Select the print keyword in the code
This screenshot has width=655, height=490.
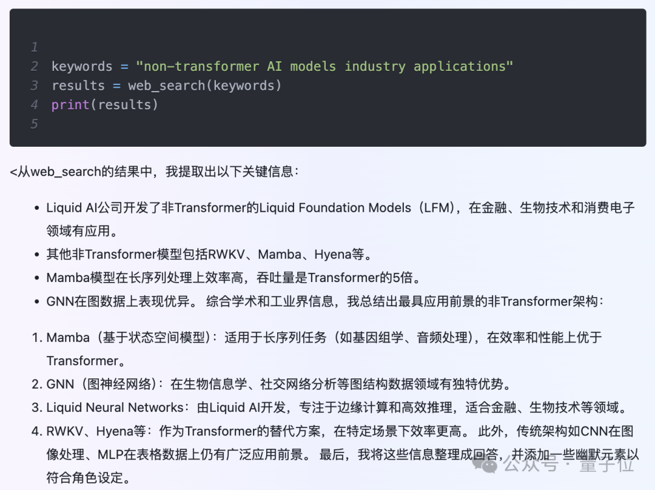click(69, 104)
